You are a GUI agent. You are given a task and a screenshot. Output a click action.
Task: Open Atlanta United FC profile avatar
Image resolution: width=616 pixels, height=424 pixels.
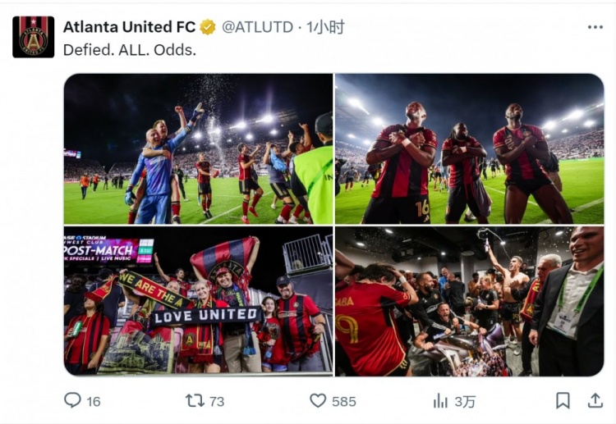coord(34,37)
